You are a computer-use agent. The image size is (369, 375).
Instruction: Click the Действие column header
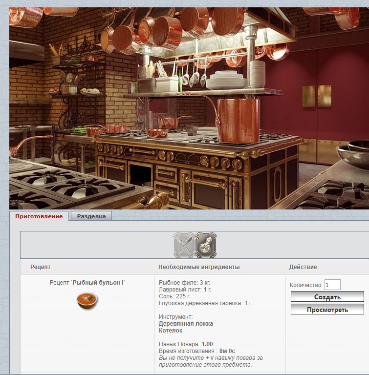tap(303, 267)
